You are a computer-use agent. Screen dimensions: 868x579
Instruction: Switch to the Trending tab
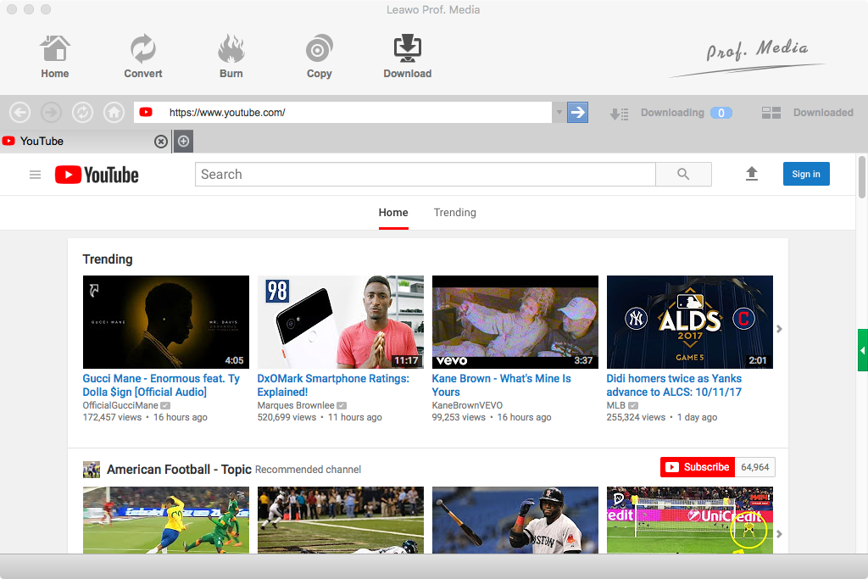pyautogui.click(x=454, y=213)
